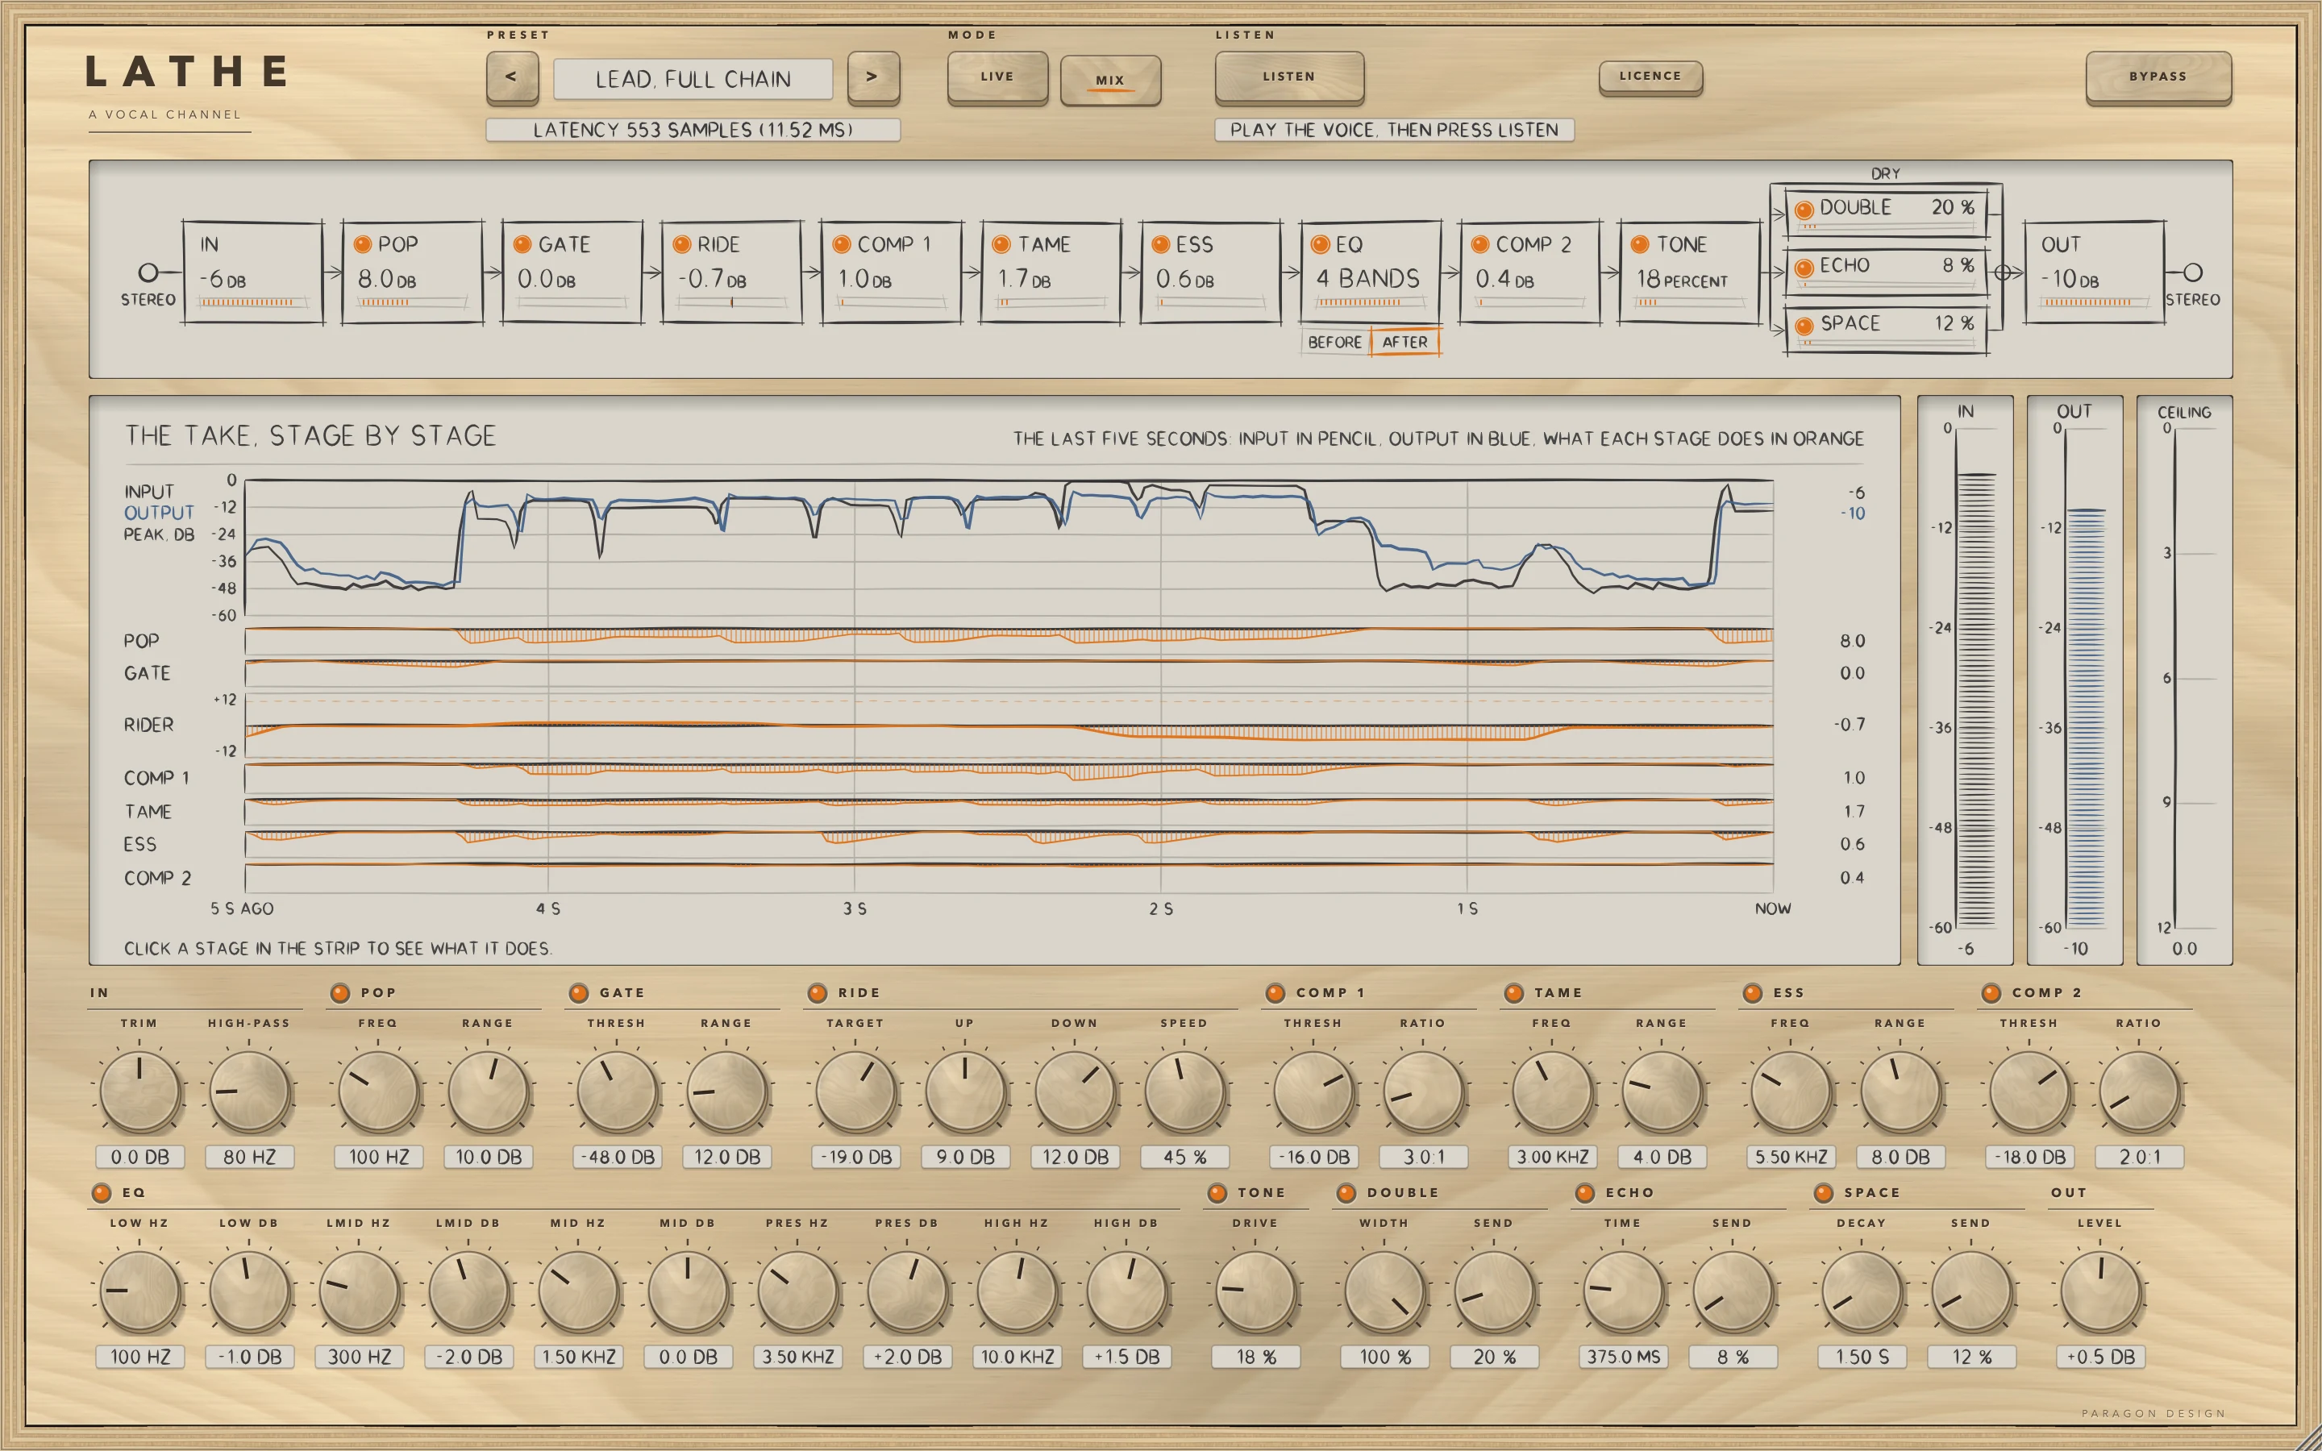Click the TONE DRIVE knob

coord(1256,1291)
